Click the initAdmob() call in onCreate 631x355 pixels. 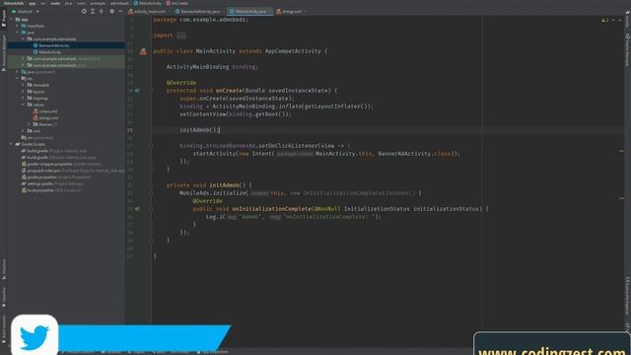199,130
